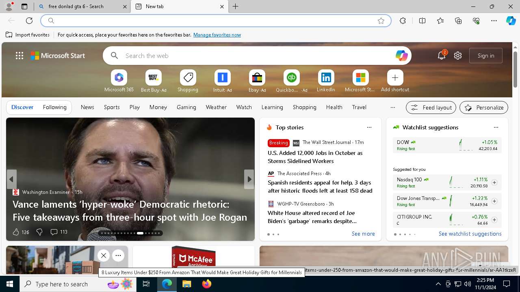The image size is (520, 292).
Task: Select the Discover feed
Action: click(x=22, y=107)
